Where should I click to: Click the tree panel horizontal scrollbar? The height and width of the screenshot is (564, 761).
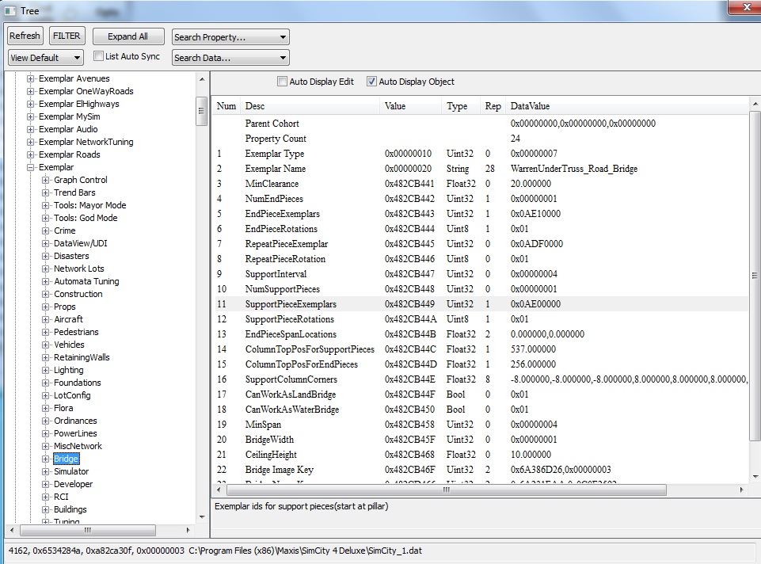pyautogui.click(x=87, y=530)
